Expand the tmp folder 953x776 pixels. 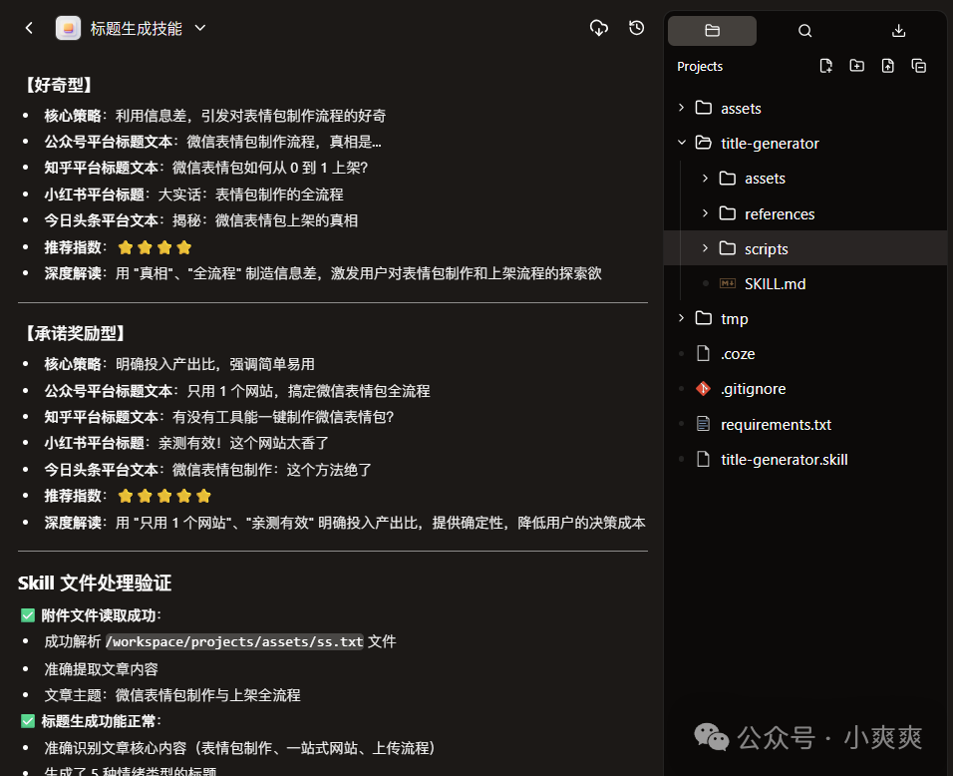tap(681, 317)
